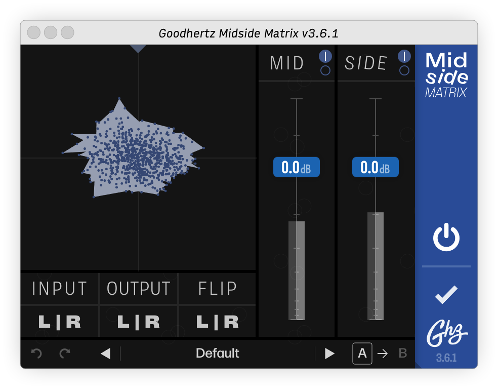This screenshot has height=389, width=498.
Task: Click the top triangle marker on the scope
Action: (138, 49)
